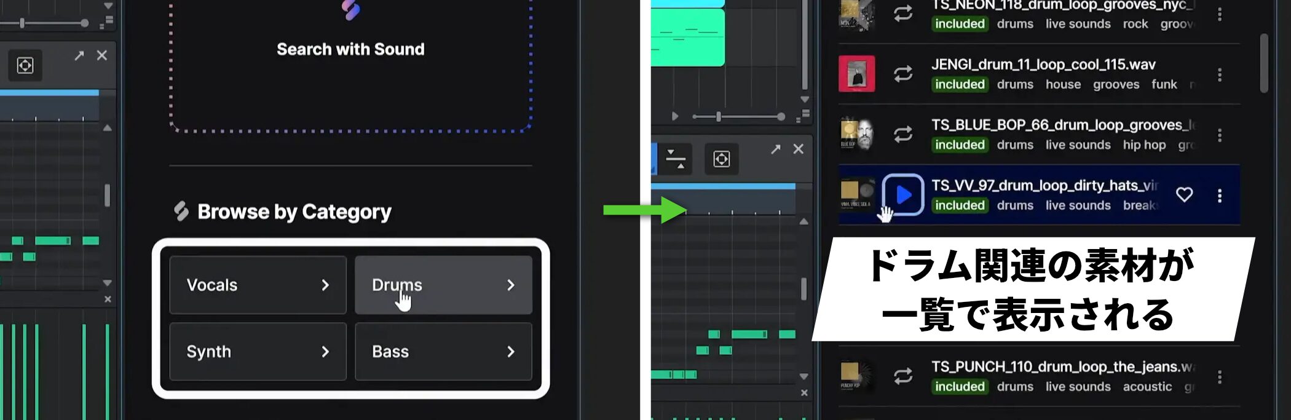Open more options for TS_PUNCH_110 sample

[x=1220, y=377]
